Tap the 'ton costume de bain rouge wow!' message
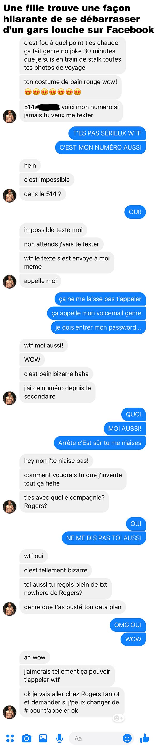Screen dimensions: 155x746 pos(71,87)
